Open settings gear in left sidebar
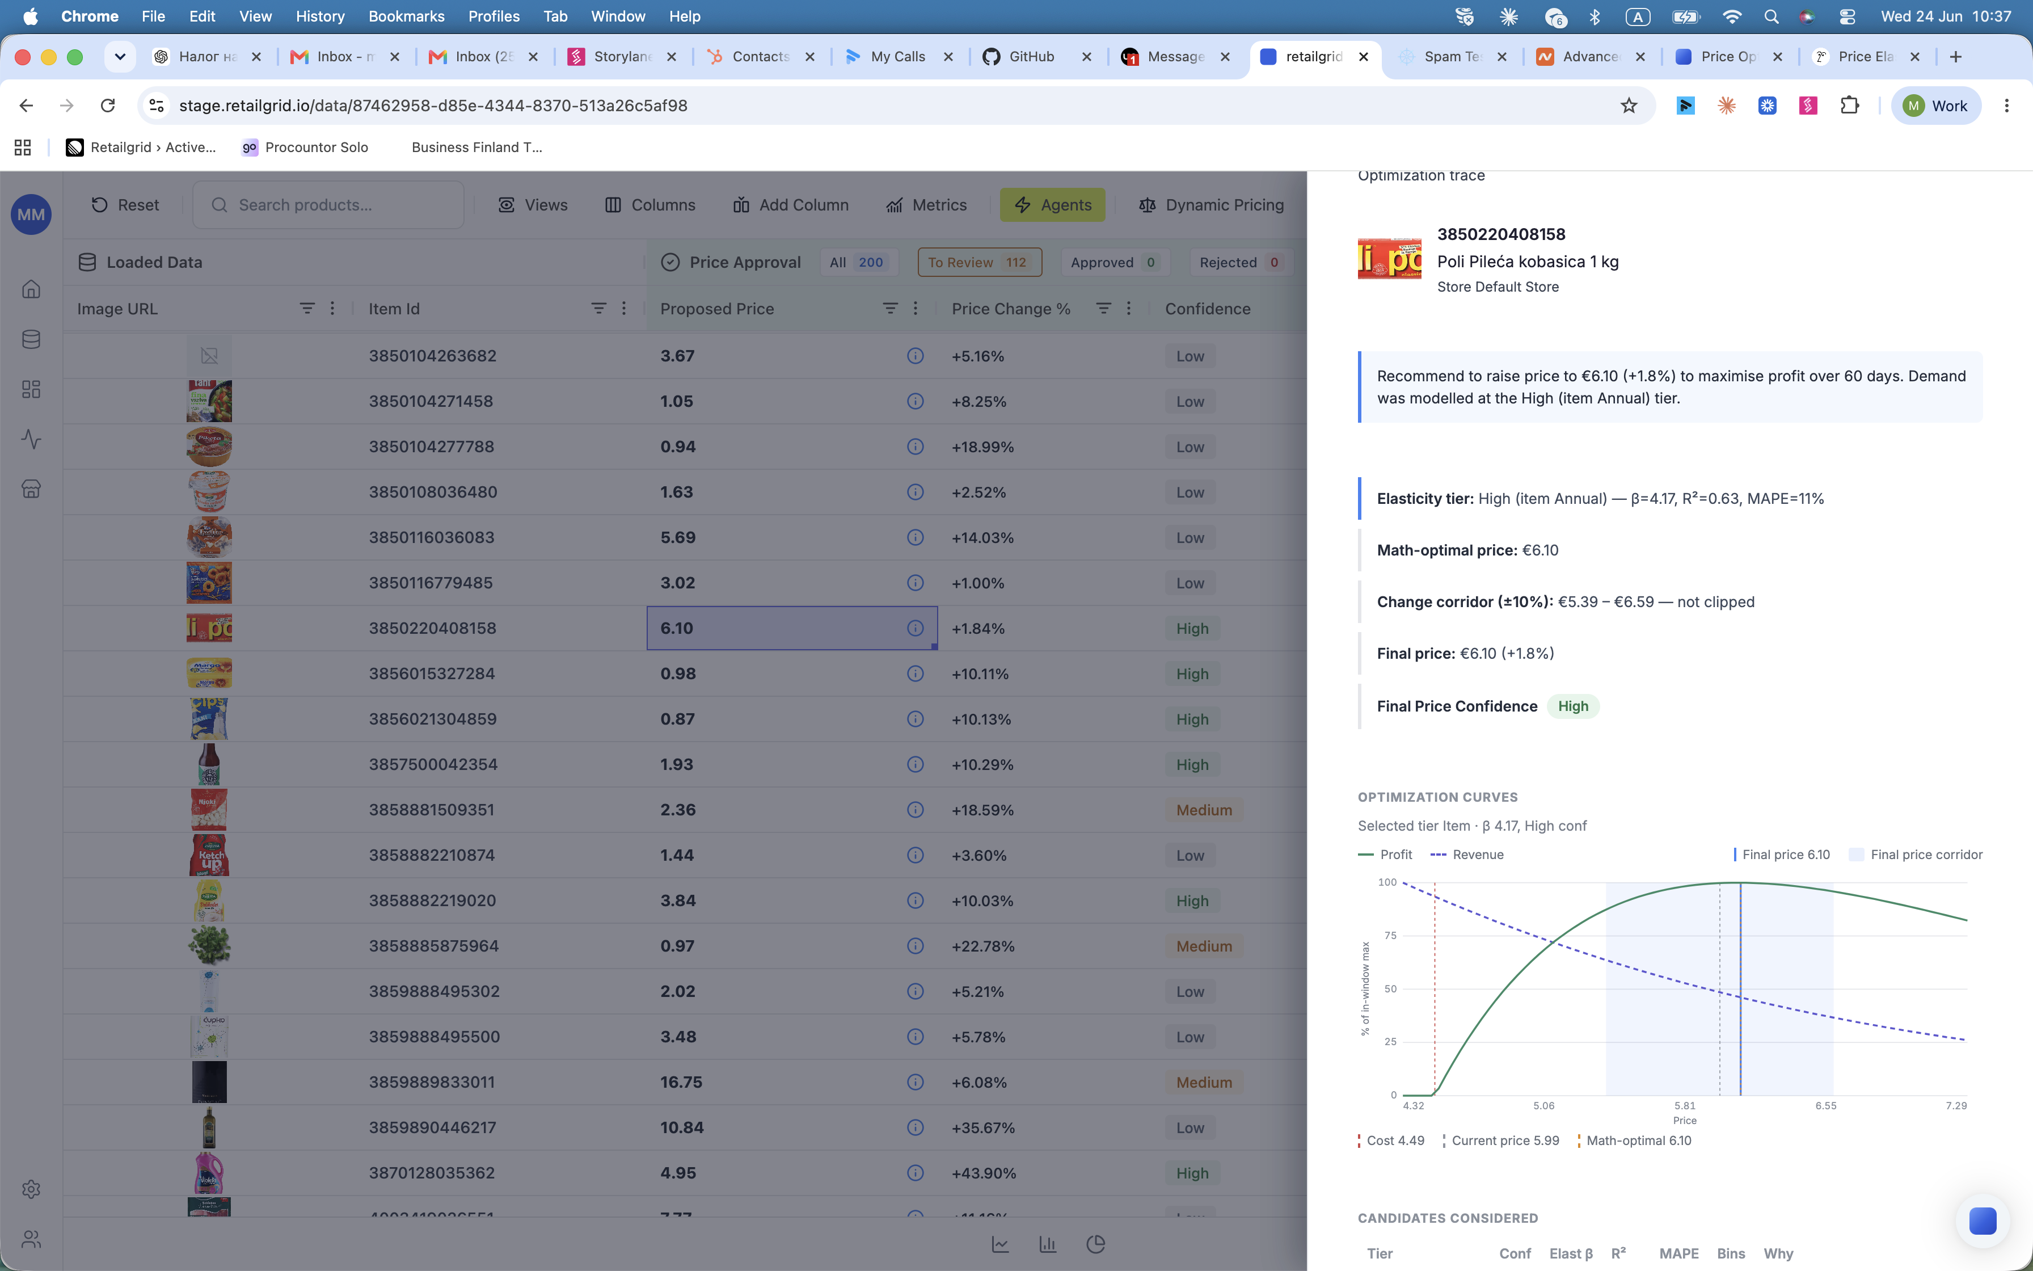The width and height of the screenshot is (2033, 1271). [x=31, y=1189]
